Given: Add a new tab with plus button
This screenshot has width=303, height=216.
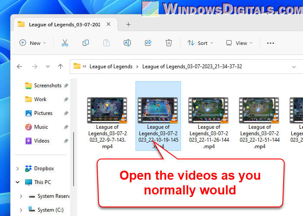Looking at the screenshot, I should click(x=128, y=25).
